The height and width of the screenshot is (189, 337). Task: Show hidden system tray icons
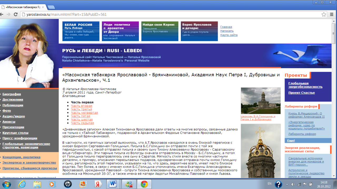(287, 184)
